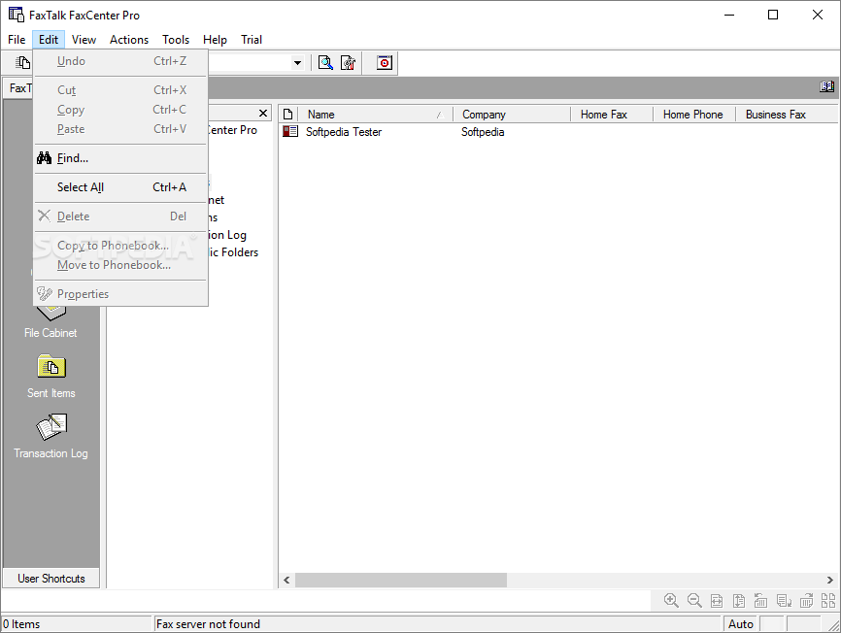The width and height of the screenshot is (841, 633).
Task: Click Delete in the Edit menu
Action: click(x=120, y=217)
